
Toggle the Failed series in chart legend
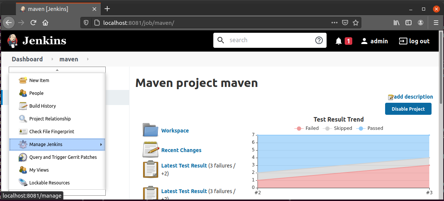pyautogui.click(x=307, y=128)
